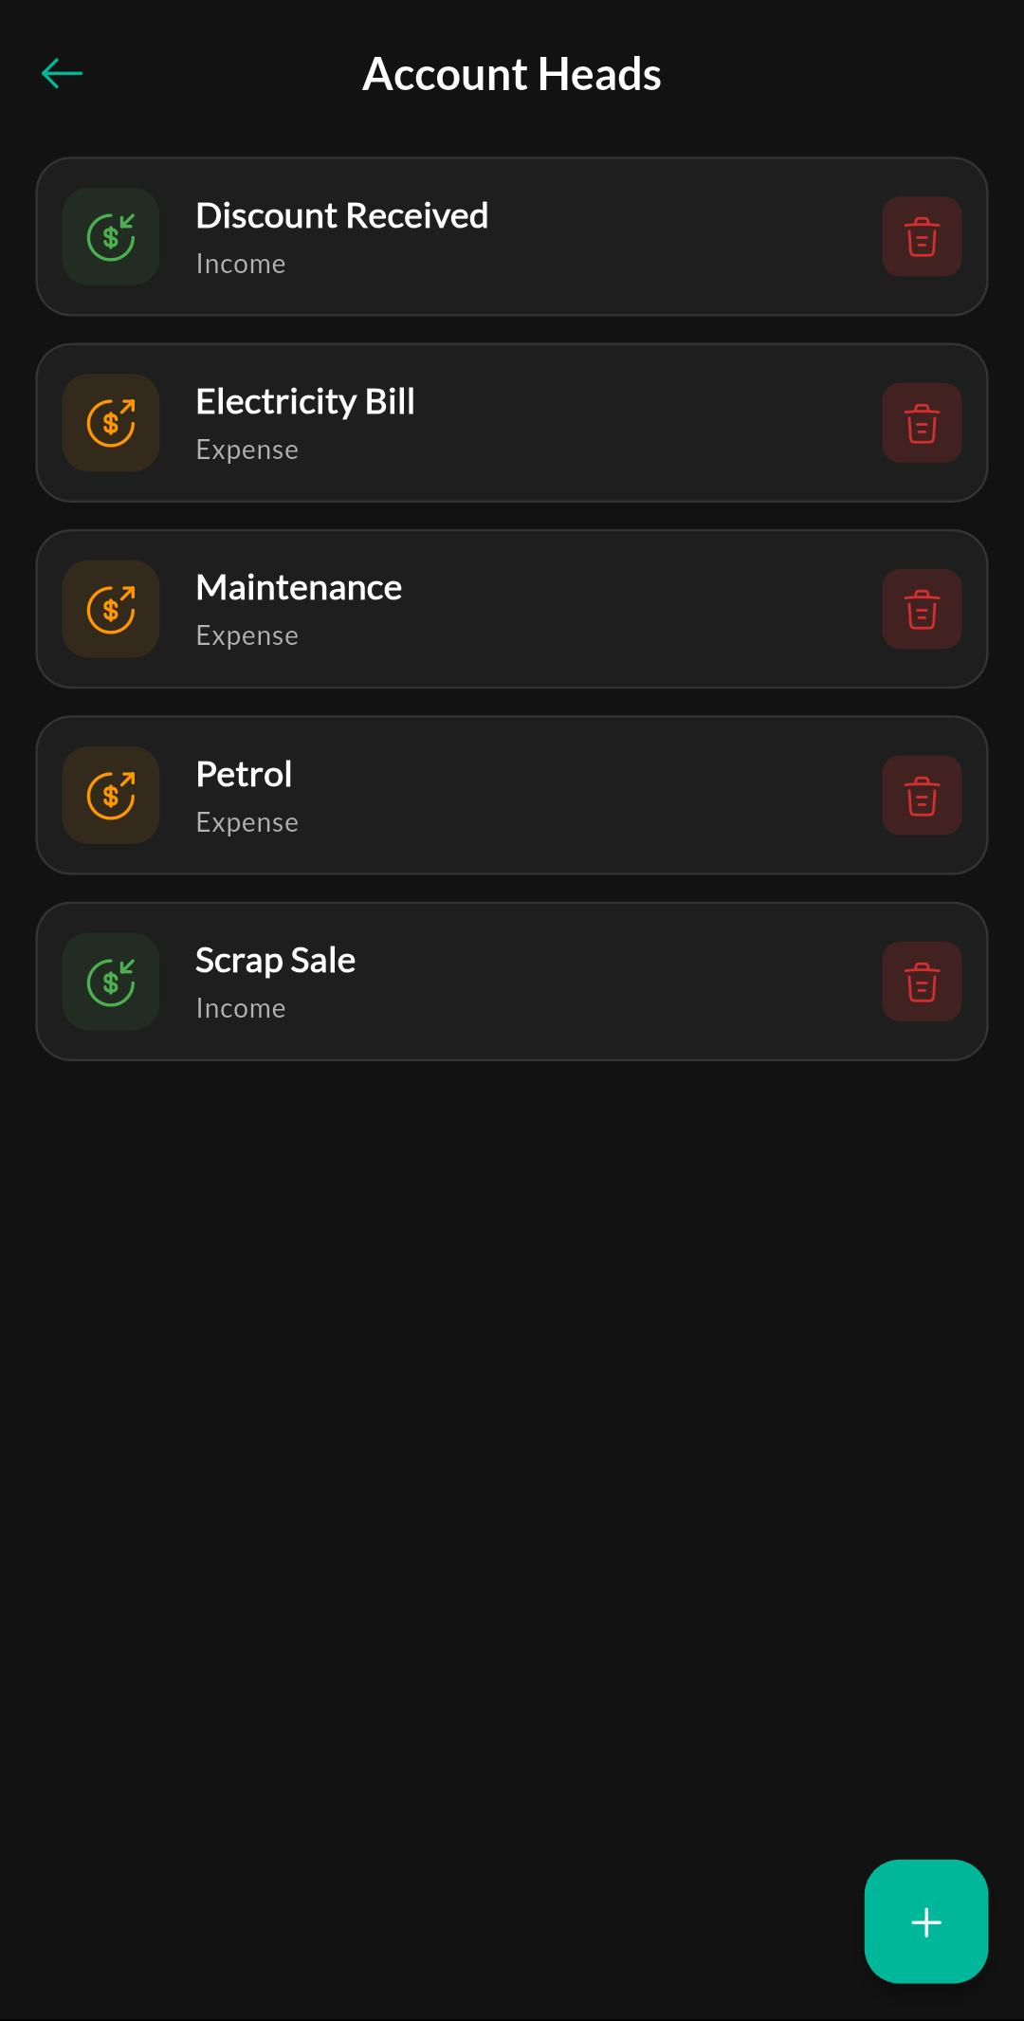The image size is (1024, 2021).
Task: Add a new account head with plus button
Action: coord(926,1921)
